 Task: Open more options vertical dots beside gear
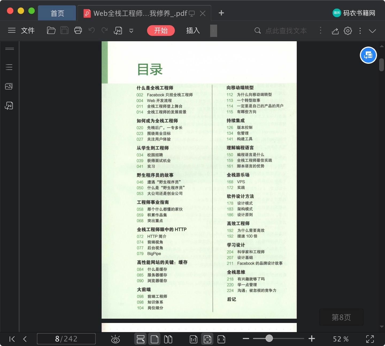point(360,31)
